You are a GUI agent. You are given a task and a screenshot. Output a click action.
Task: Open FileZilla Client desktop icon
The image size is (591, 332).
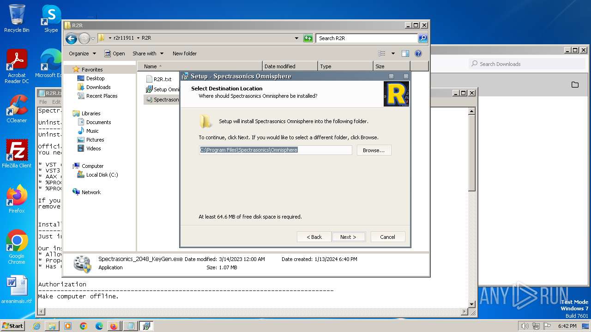[x=17, y=154]
